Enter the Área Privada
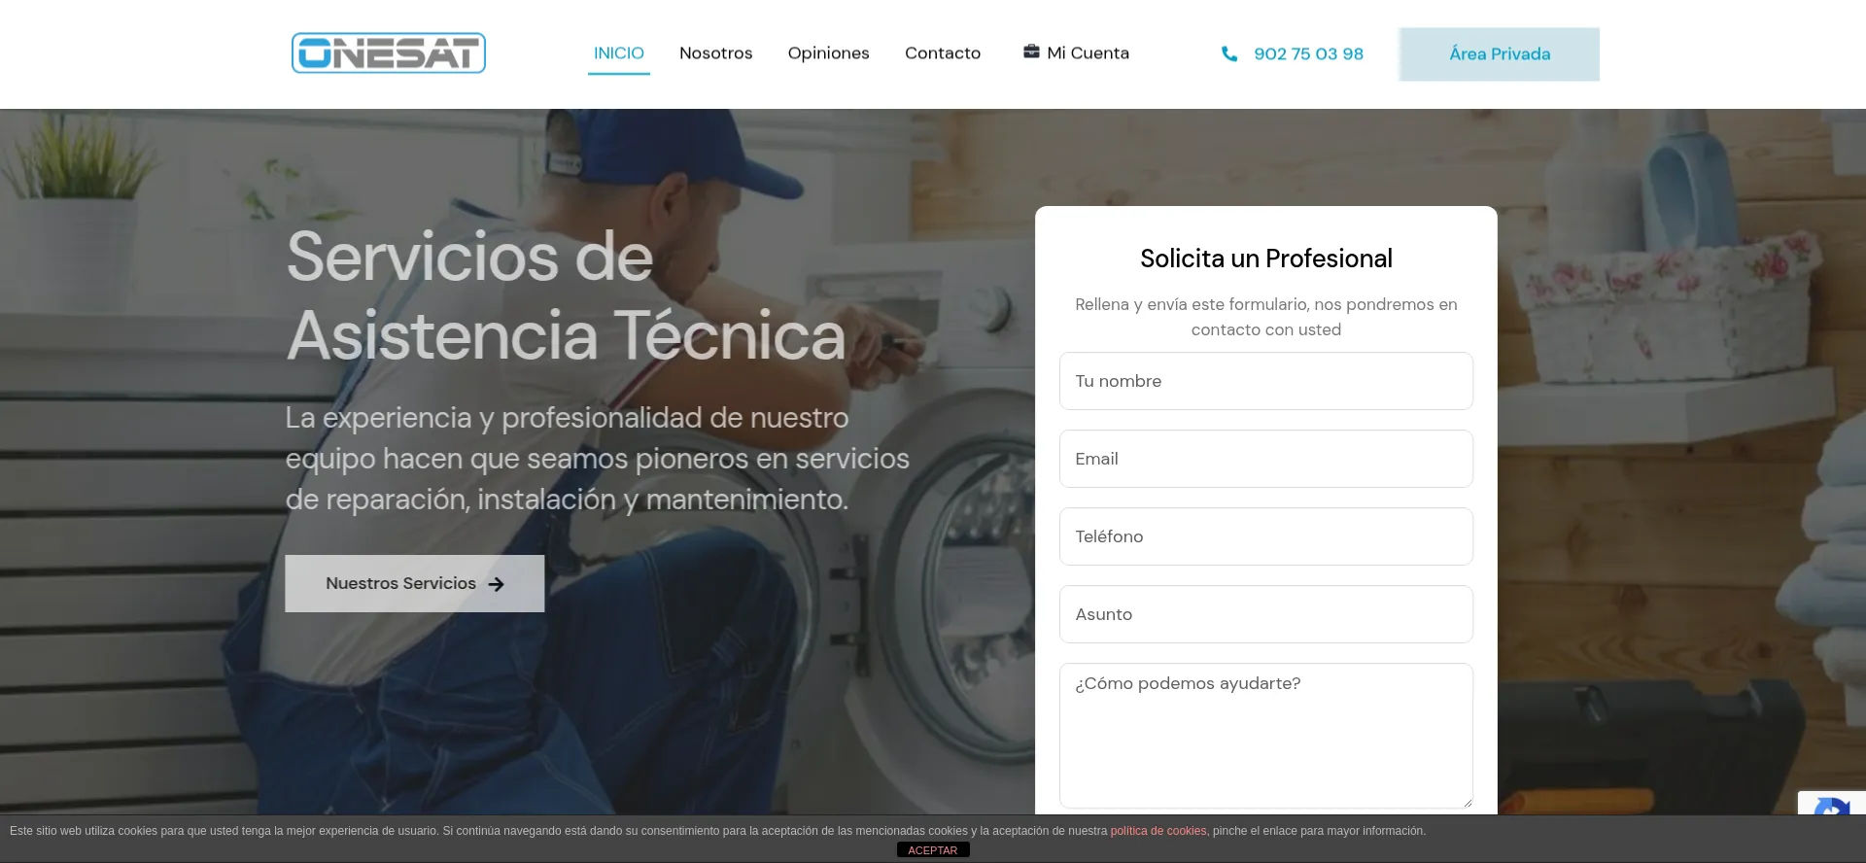Screen dimensions: 1866x863 (1499, 54)
